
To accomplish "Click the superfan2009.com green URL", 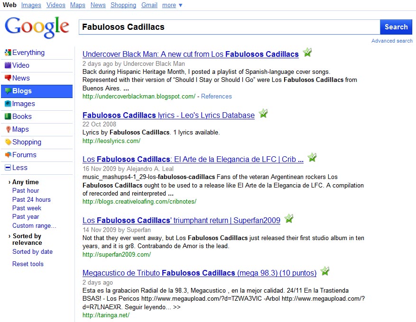I will pos(117,254).
